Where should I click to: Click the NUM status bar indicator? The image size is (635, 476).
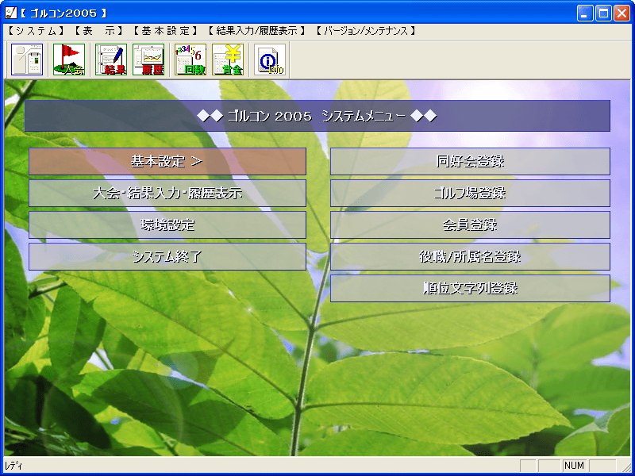[574, 466]
